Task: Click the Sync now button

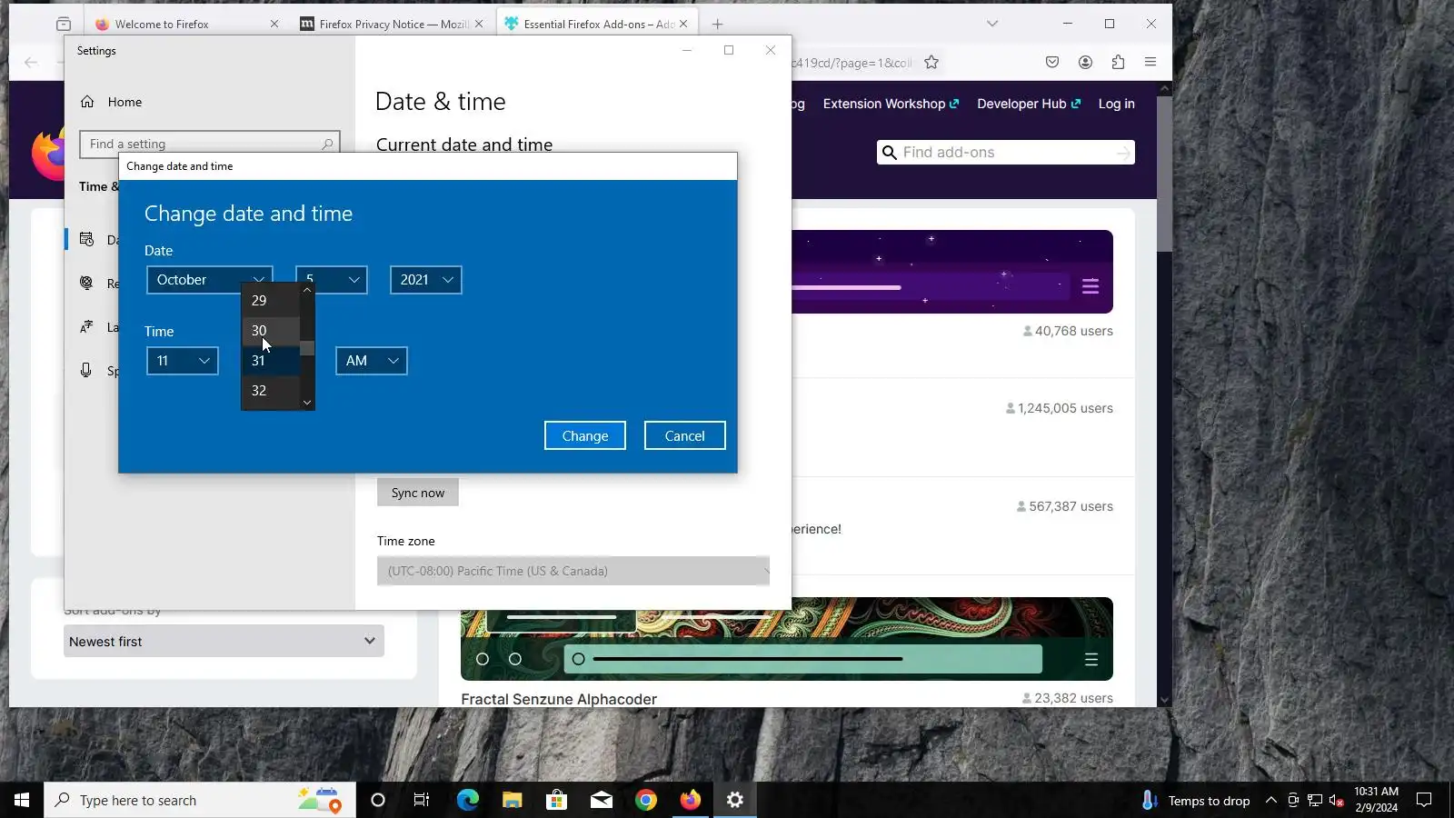Action: tap(418, 493)
